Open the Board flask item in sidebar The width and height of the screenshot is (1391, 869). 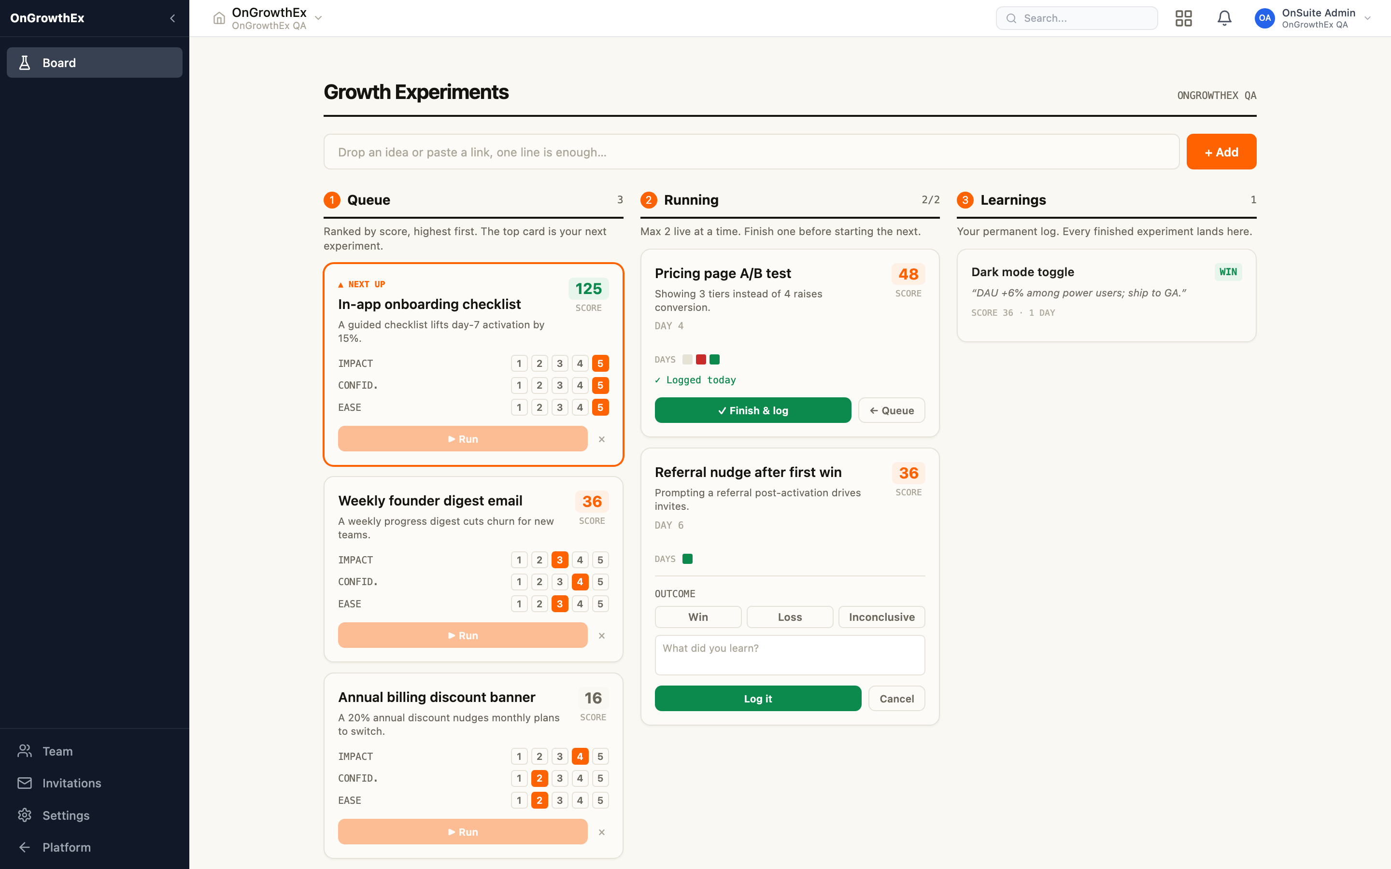click(x=95, y=63)
